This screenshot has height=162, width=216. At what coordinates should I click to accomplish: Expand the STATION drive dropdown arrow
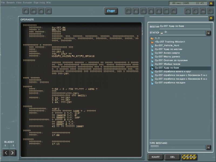coord(208,33)
